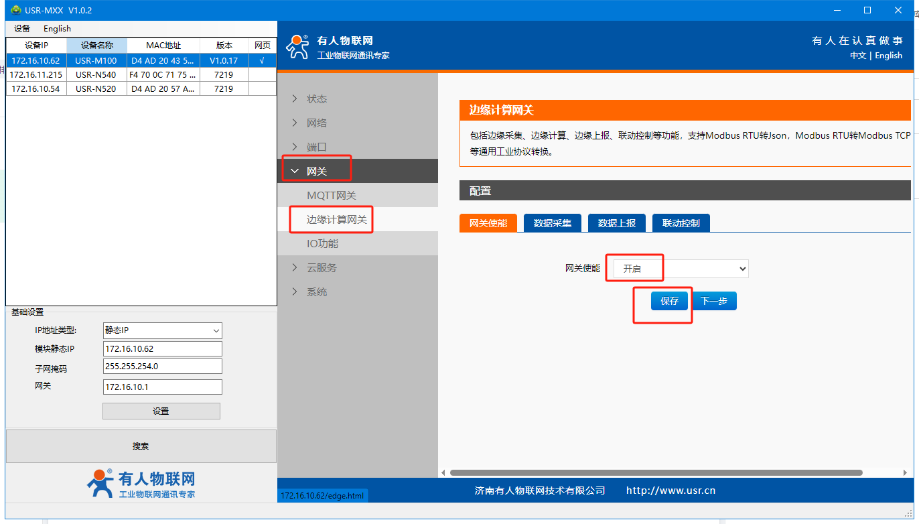Expand the 网络 sidebar section
The width and height of the screenshot is (919, 524).
(x=316, y=123)
